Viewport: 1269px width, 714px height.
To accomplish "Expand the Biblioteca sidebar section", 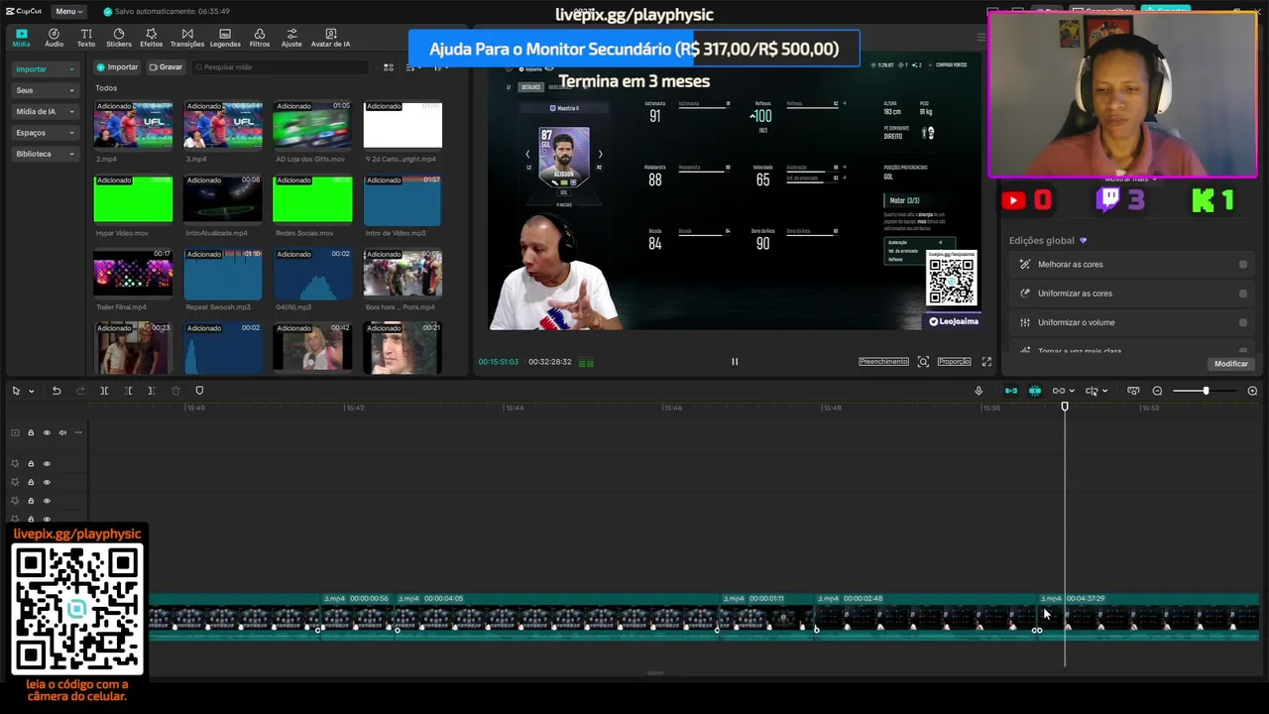I will pos(45,154).
